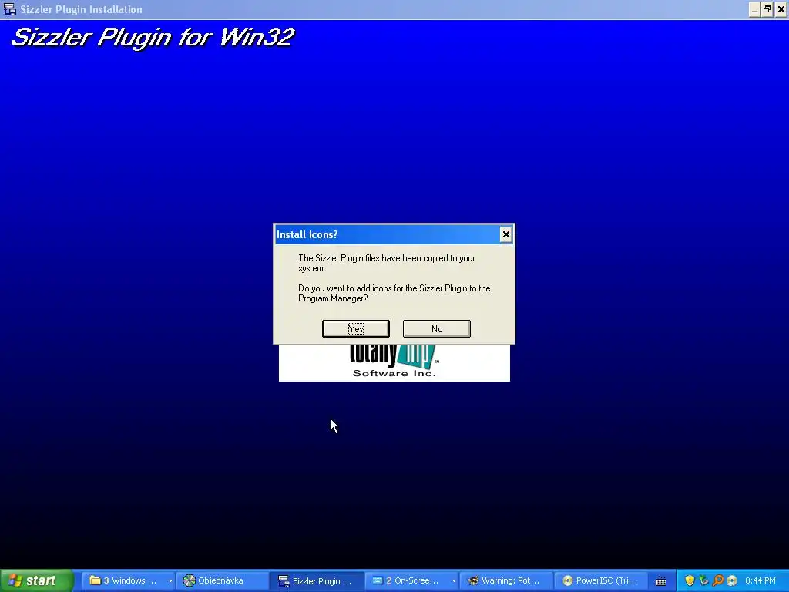Click No to skip adding icons
Image resolution: width=789 pixels, height=592 pixels.
(x=437, y=328)
